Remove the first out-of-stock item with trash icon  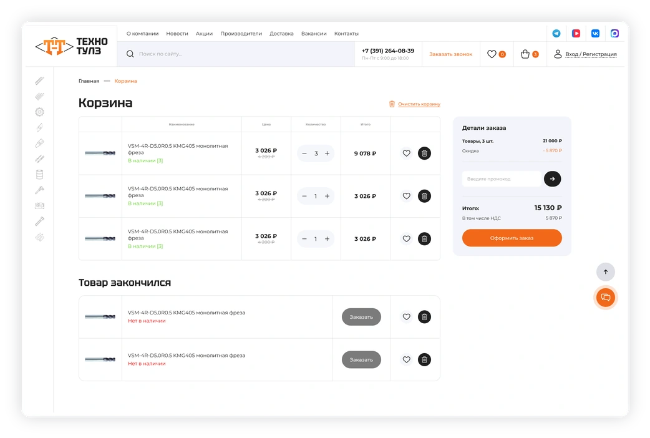click(424, 317)
